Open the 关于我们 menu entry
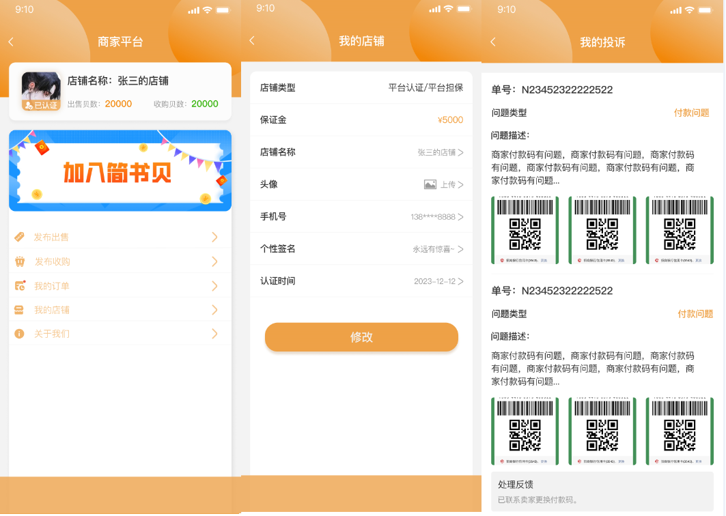This screenshot has width=726, height=516. 120,334
